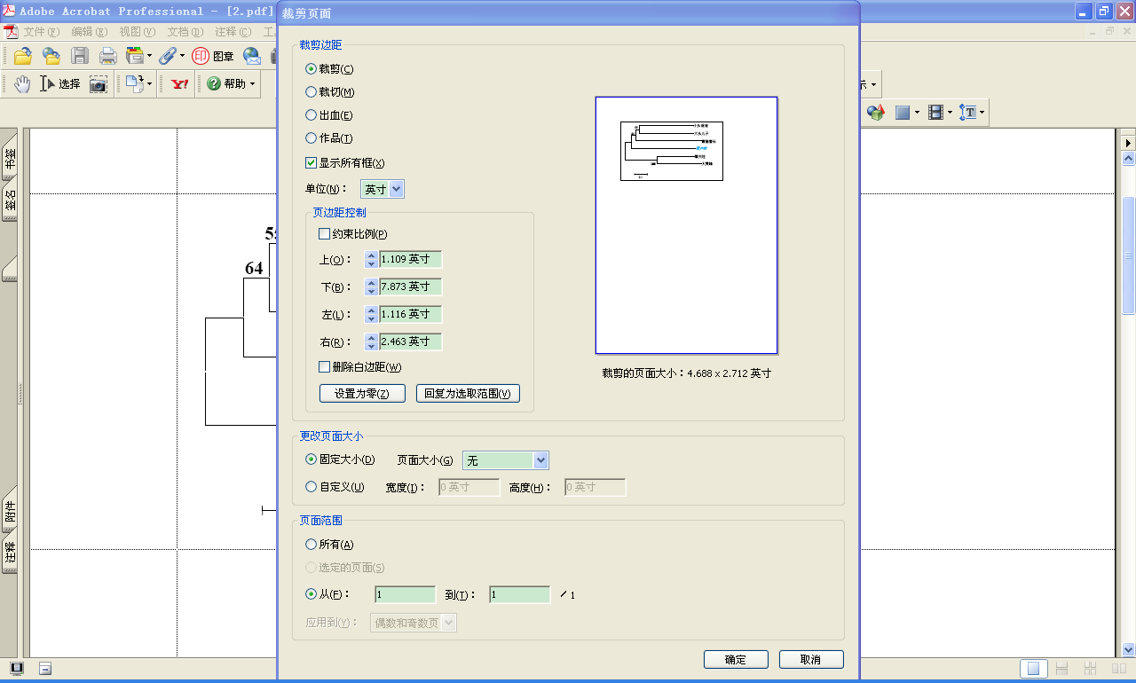1136x683 pixels.
Task: Select the 3D objects tool icon
Action: 876,113
